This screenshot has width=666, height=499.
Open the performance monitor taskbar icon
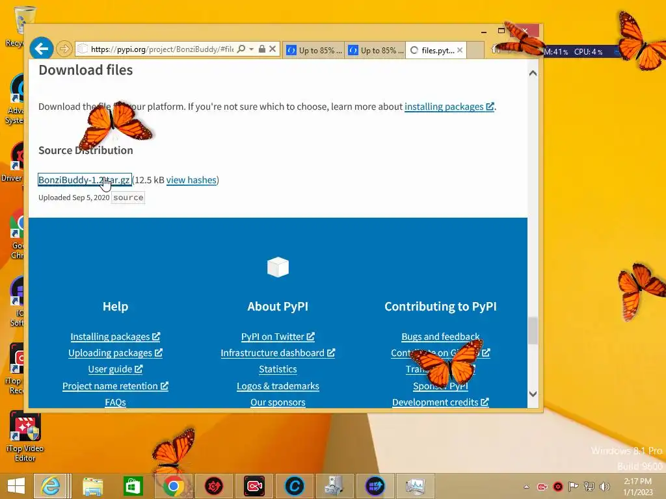coord(415,486)
